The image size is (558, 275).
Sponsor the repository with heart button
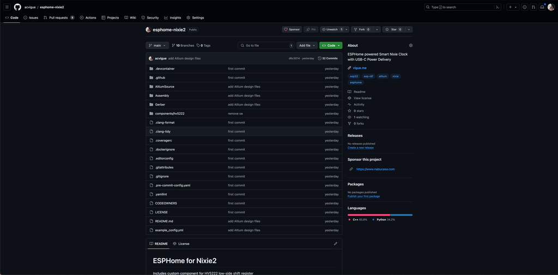[292, 29]
